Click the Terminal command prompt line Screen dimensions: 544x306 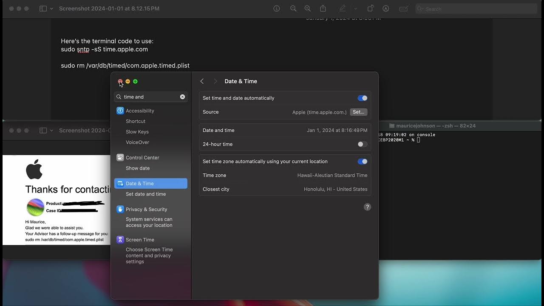[x=399, y=140]
